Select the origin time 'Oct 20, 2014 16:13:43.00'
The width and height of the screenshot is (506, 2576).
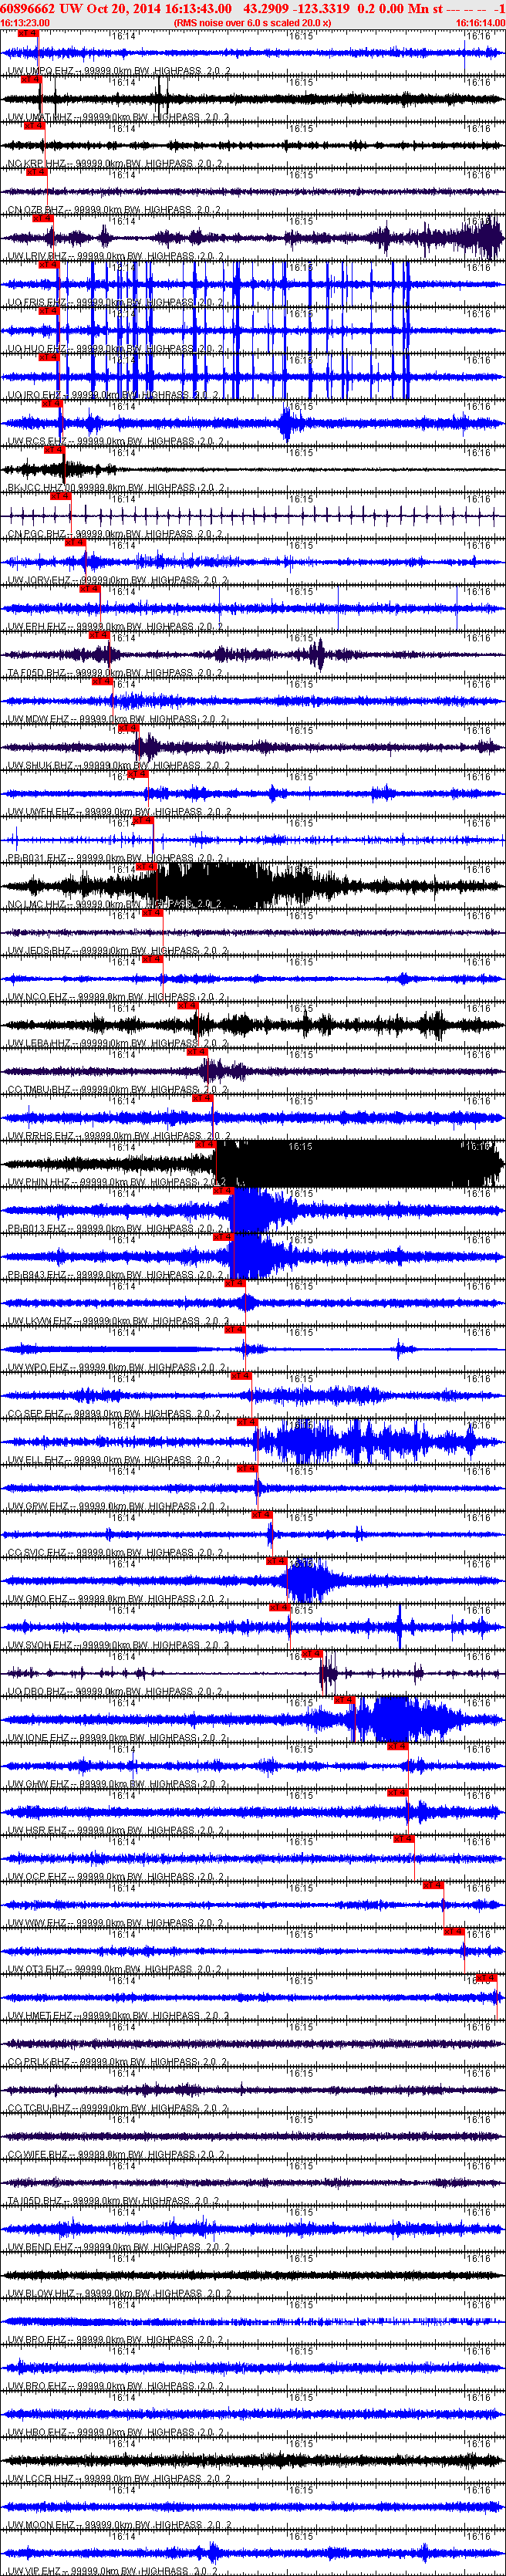pyautogui.click(x=159, y=8)
